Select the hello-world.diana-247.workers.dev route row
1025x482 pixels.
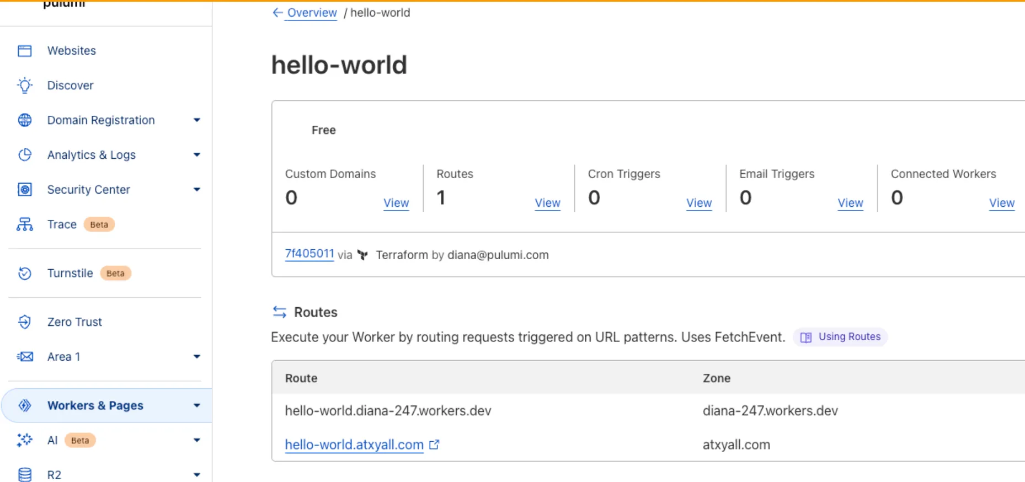[x=388, y=411]
